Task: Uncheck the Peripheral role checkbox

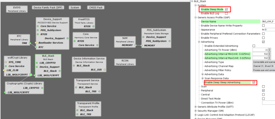Action: [263, 90]
